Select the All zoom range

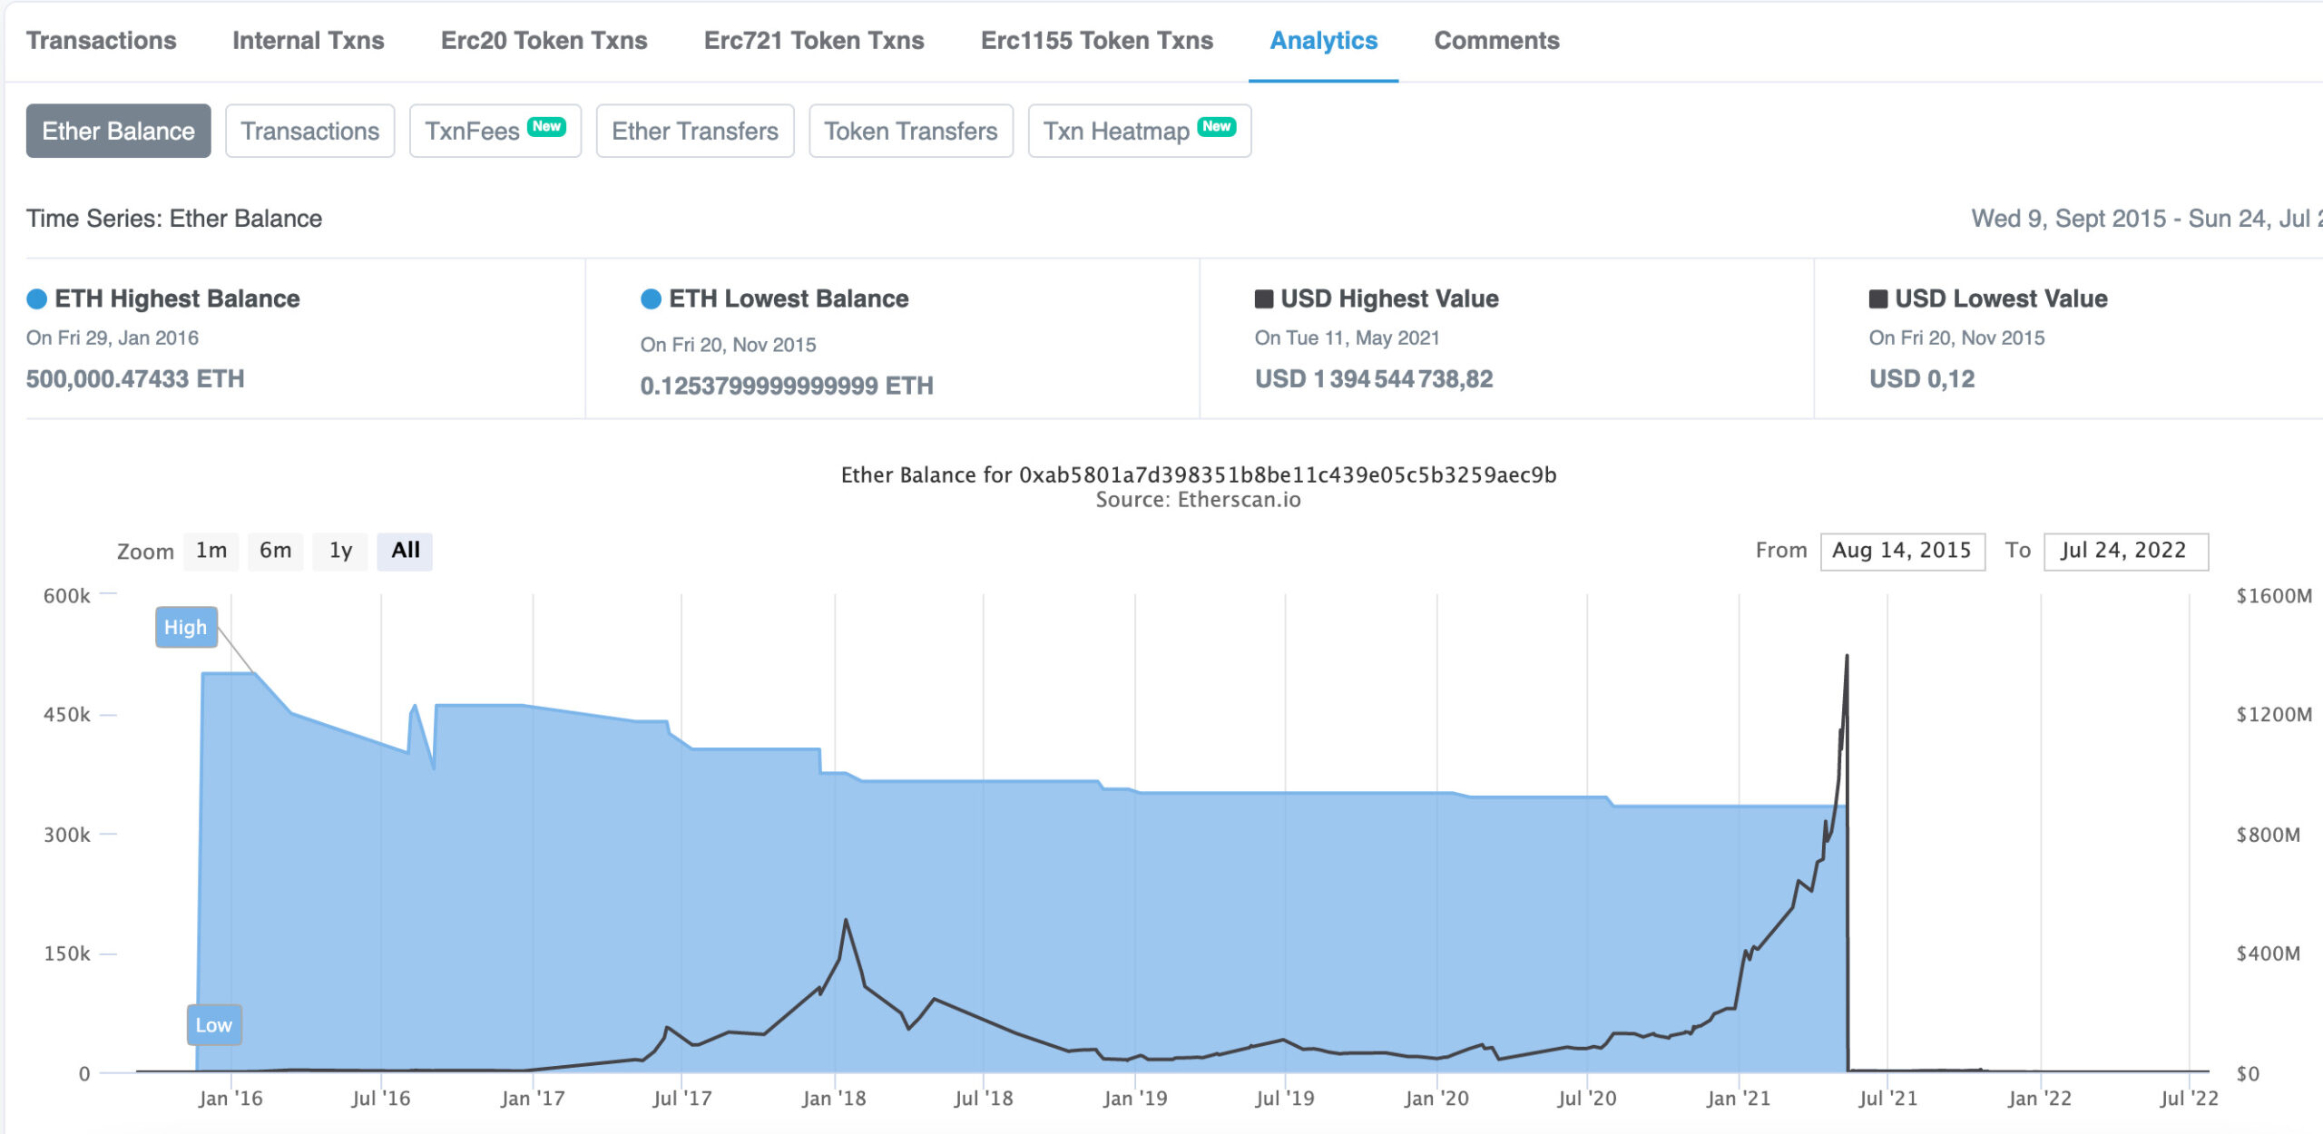pos(405,551)
